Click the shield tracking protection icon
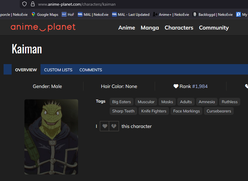The image size is (248, 181). pos(24,4)
